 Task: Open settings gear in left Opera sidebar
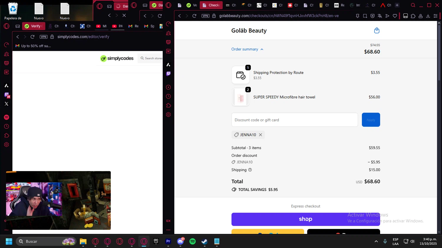6,145
